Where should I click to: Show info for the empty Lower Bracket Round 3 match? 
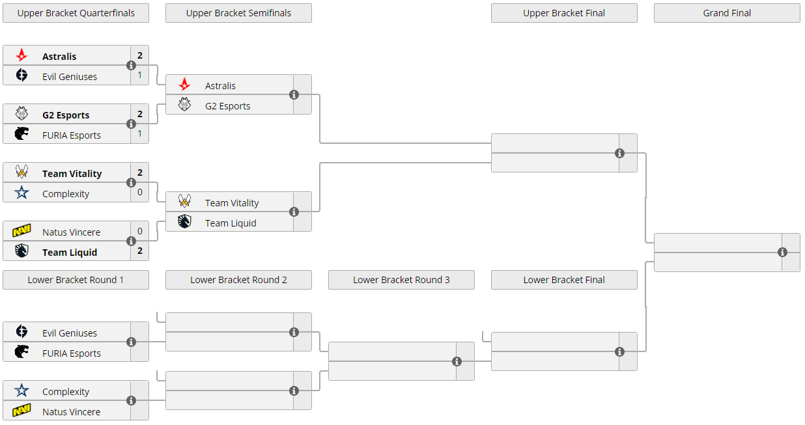(x=457, y=362)
